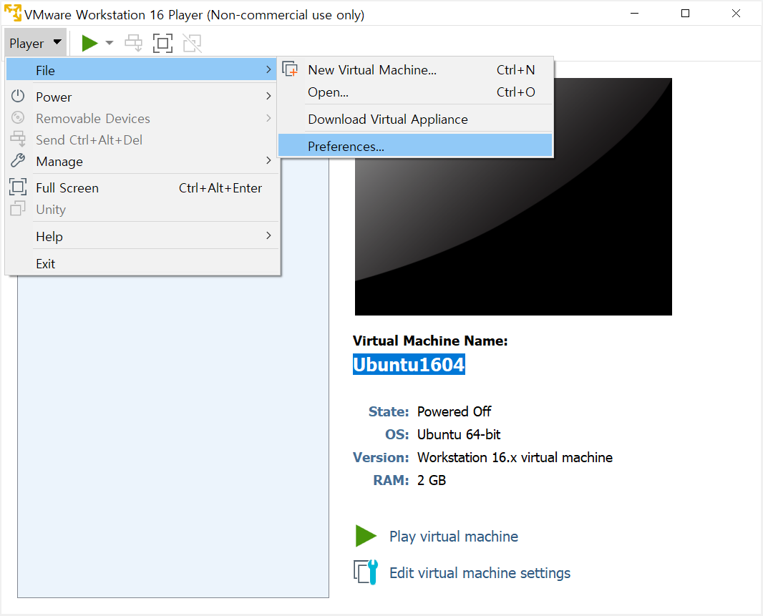Image resolution: width=763 pixels, height=616 pixels.
Task: Click the VMware logo in title bar
Action: click(x=13, y=13)
